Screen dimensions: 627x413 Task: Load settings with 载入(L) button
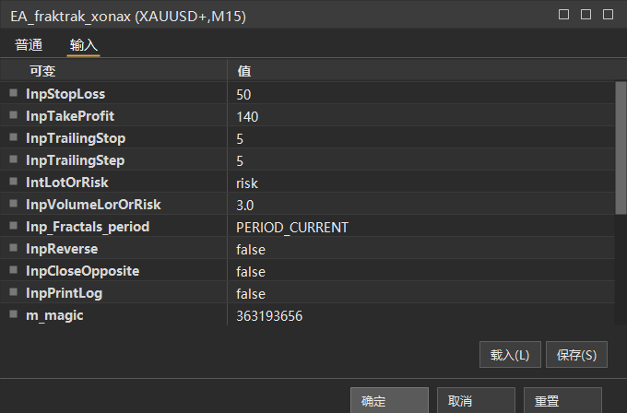(x=510, y=355)
